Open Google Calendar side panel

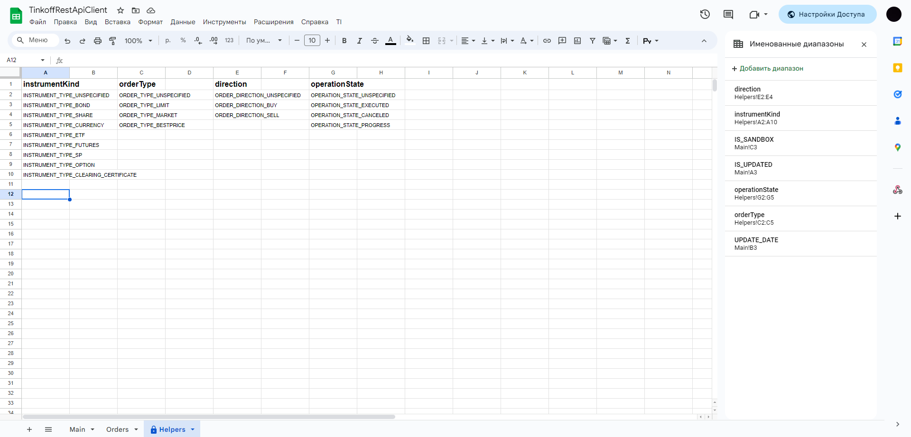pos(898,41)
